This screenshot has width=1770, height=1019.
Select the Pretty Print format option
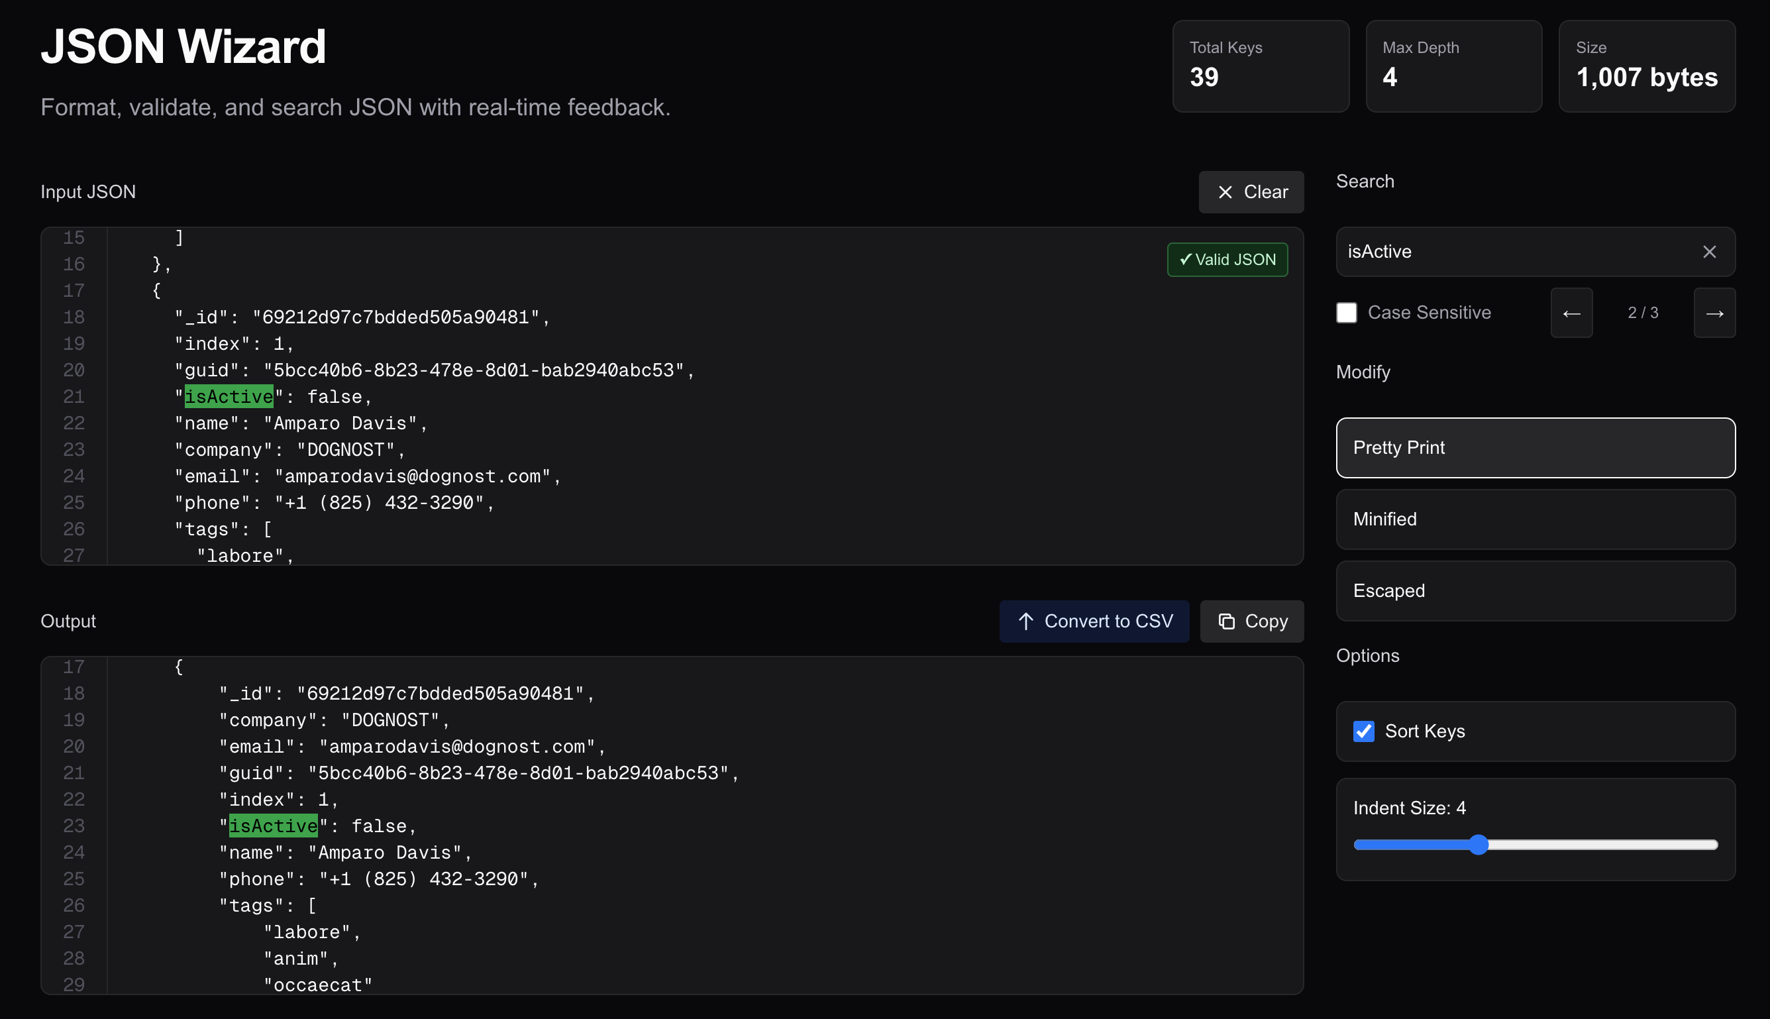tap(1535, 447)
